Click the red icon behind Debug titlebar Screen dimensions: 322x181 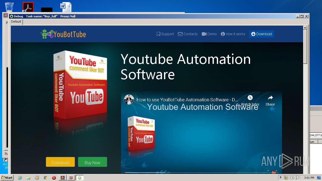[x=6, y=15]
